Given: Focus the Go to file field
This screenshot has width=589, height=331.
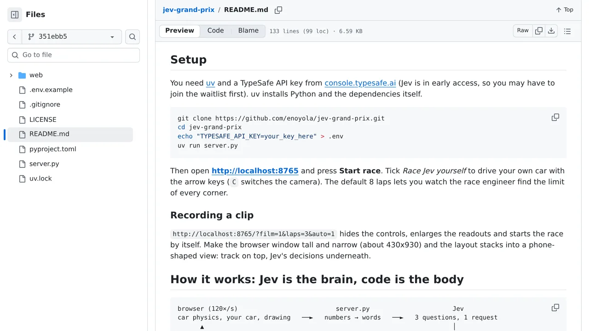Looking at the screenshot, I should coord(74,55).
